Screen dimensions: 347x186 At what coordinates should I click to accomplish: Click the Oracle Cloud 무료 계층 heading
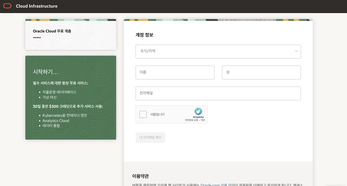point(52,31)
